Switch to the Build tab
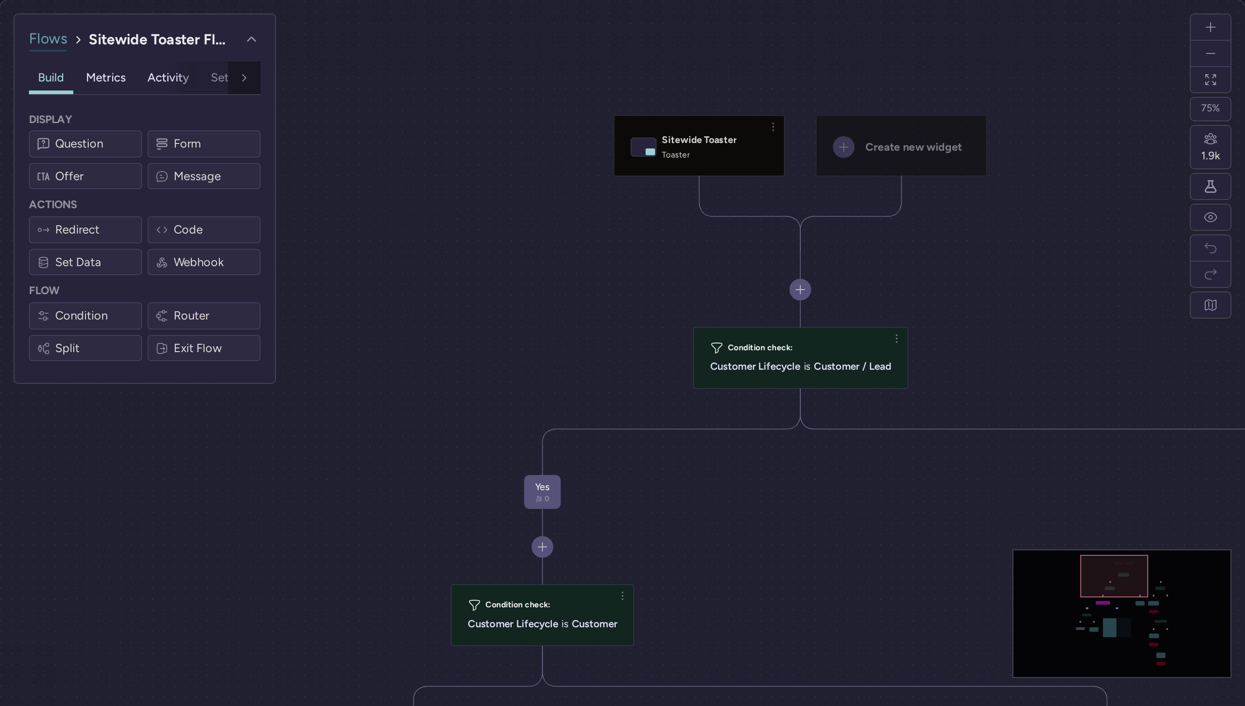The height and width of the screenshot is (706, 1245). (x=51, y=77)
